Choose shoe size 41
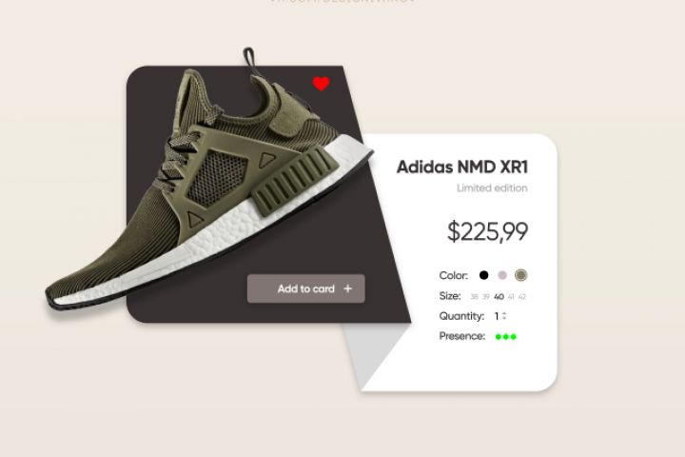This screenshot has height=457, width=685. pos(511,297)
